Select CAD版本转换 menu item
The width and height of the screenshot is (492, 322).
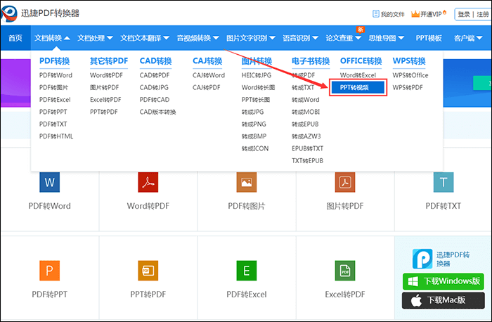(158, 112)
